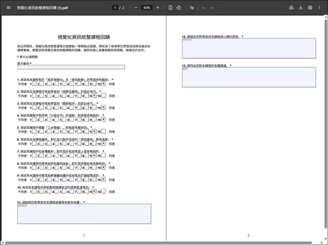Select the draw annotation tool
Screen dimensions: 328x245
click(x=192, y=8)
